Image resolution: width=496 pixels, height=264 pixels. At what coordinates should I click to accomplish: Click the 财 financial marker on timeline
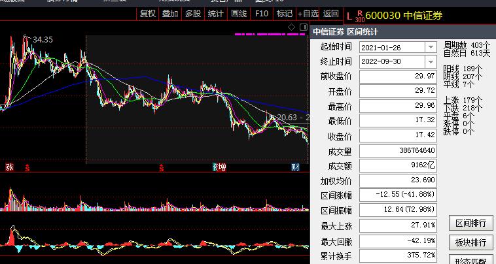295,167
